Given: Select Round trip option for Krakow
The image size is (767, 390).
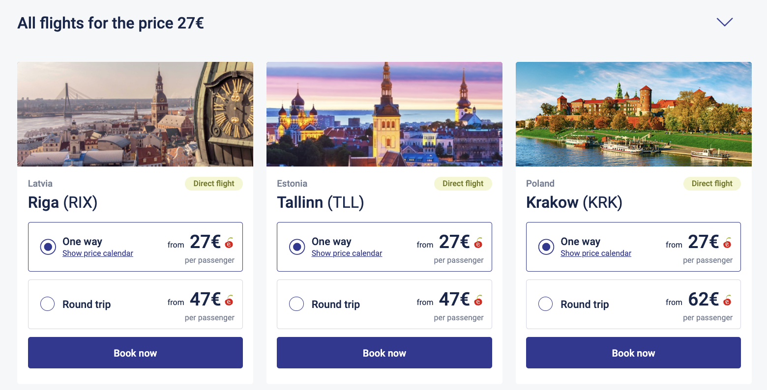Looking at the screenshot, I should pos(546,304).
